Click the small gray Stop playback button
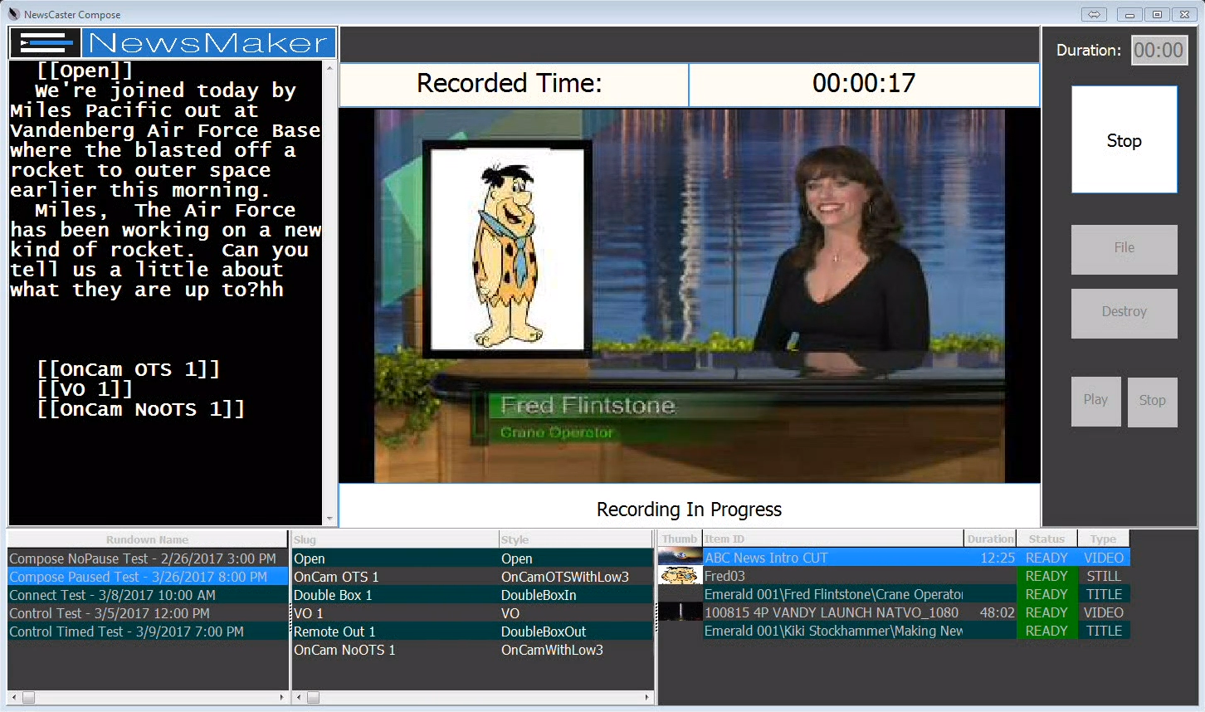Screen dimensions: 1205x712 pyautogui.click(x=1152, y=401)
